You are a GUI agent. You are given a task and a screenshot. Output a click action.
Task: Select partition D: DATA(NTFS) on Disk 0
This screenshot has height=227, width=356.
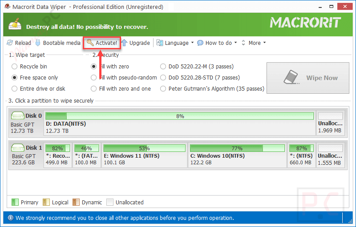(180, 123)
